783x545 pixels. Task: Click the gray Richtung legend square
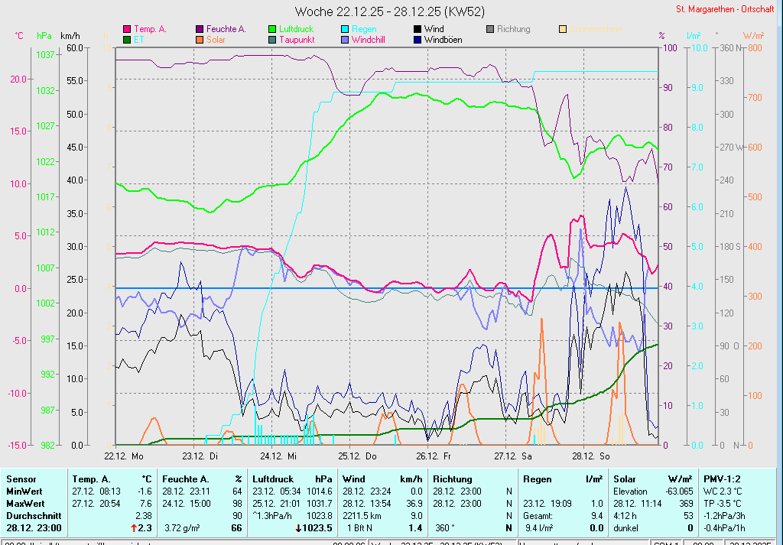(490, 29)
